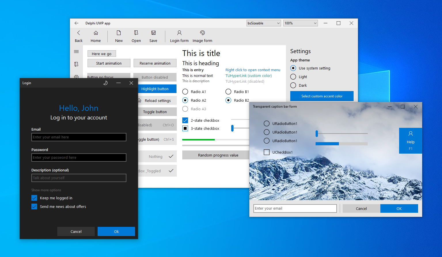This screenshot has height=257, width=442.
Task: Open the Image form via the palette icon
Action: click(x=202, y=36)
